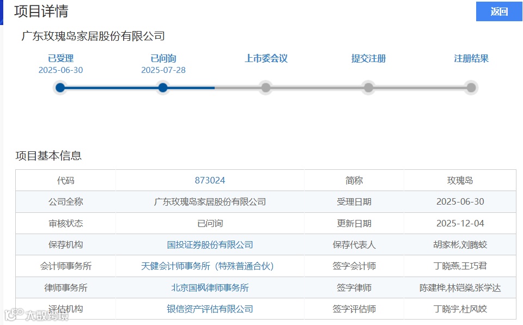Select the 已问询 progress step dot

[163, 88]
